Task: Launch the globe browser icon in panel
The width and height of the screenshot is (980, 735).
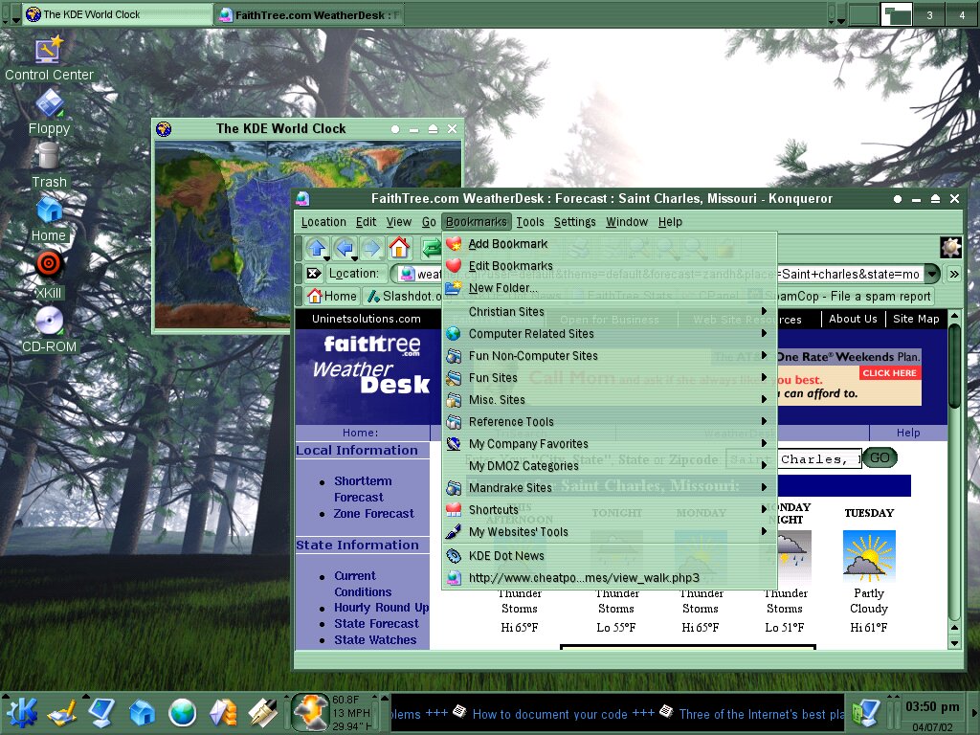Action: [x=182, y=713]
